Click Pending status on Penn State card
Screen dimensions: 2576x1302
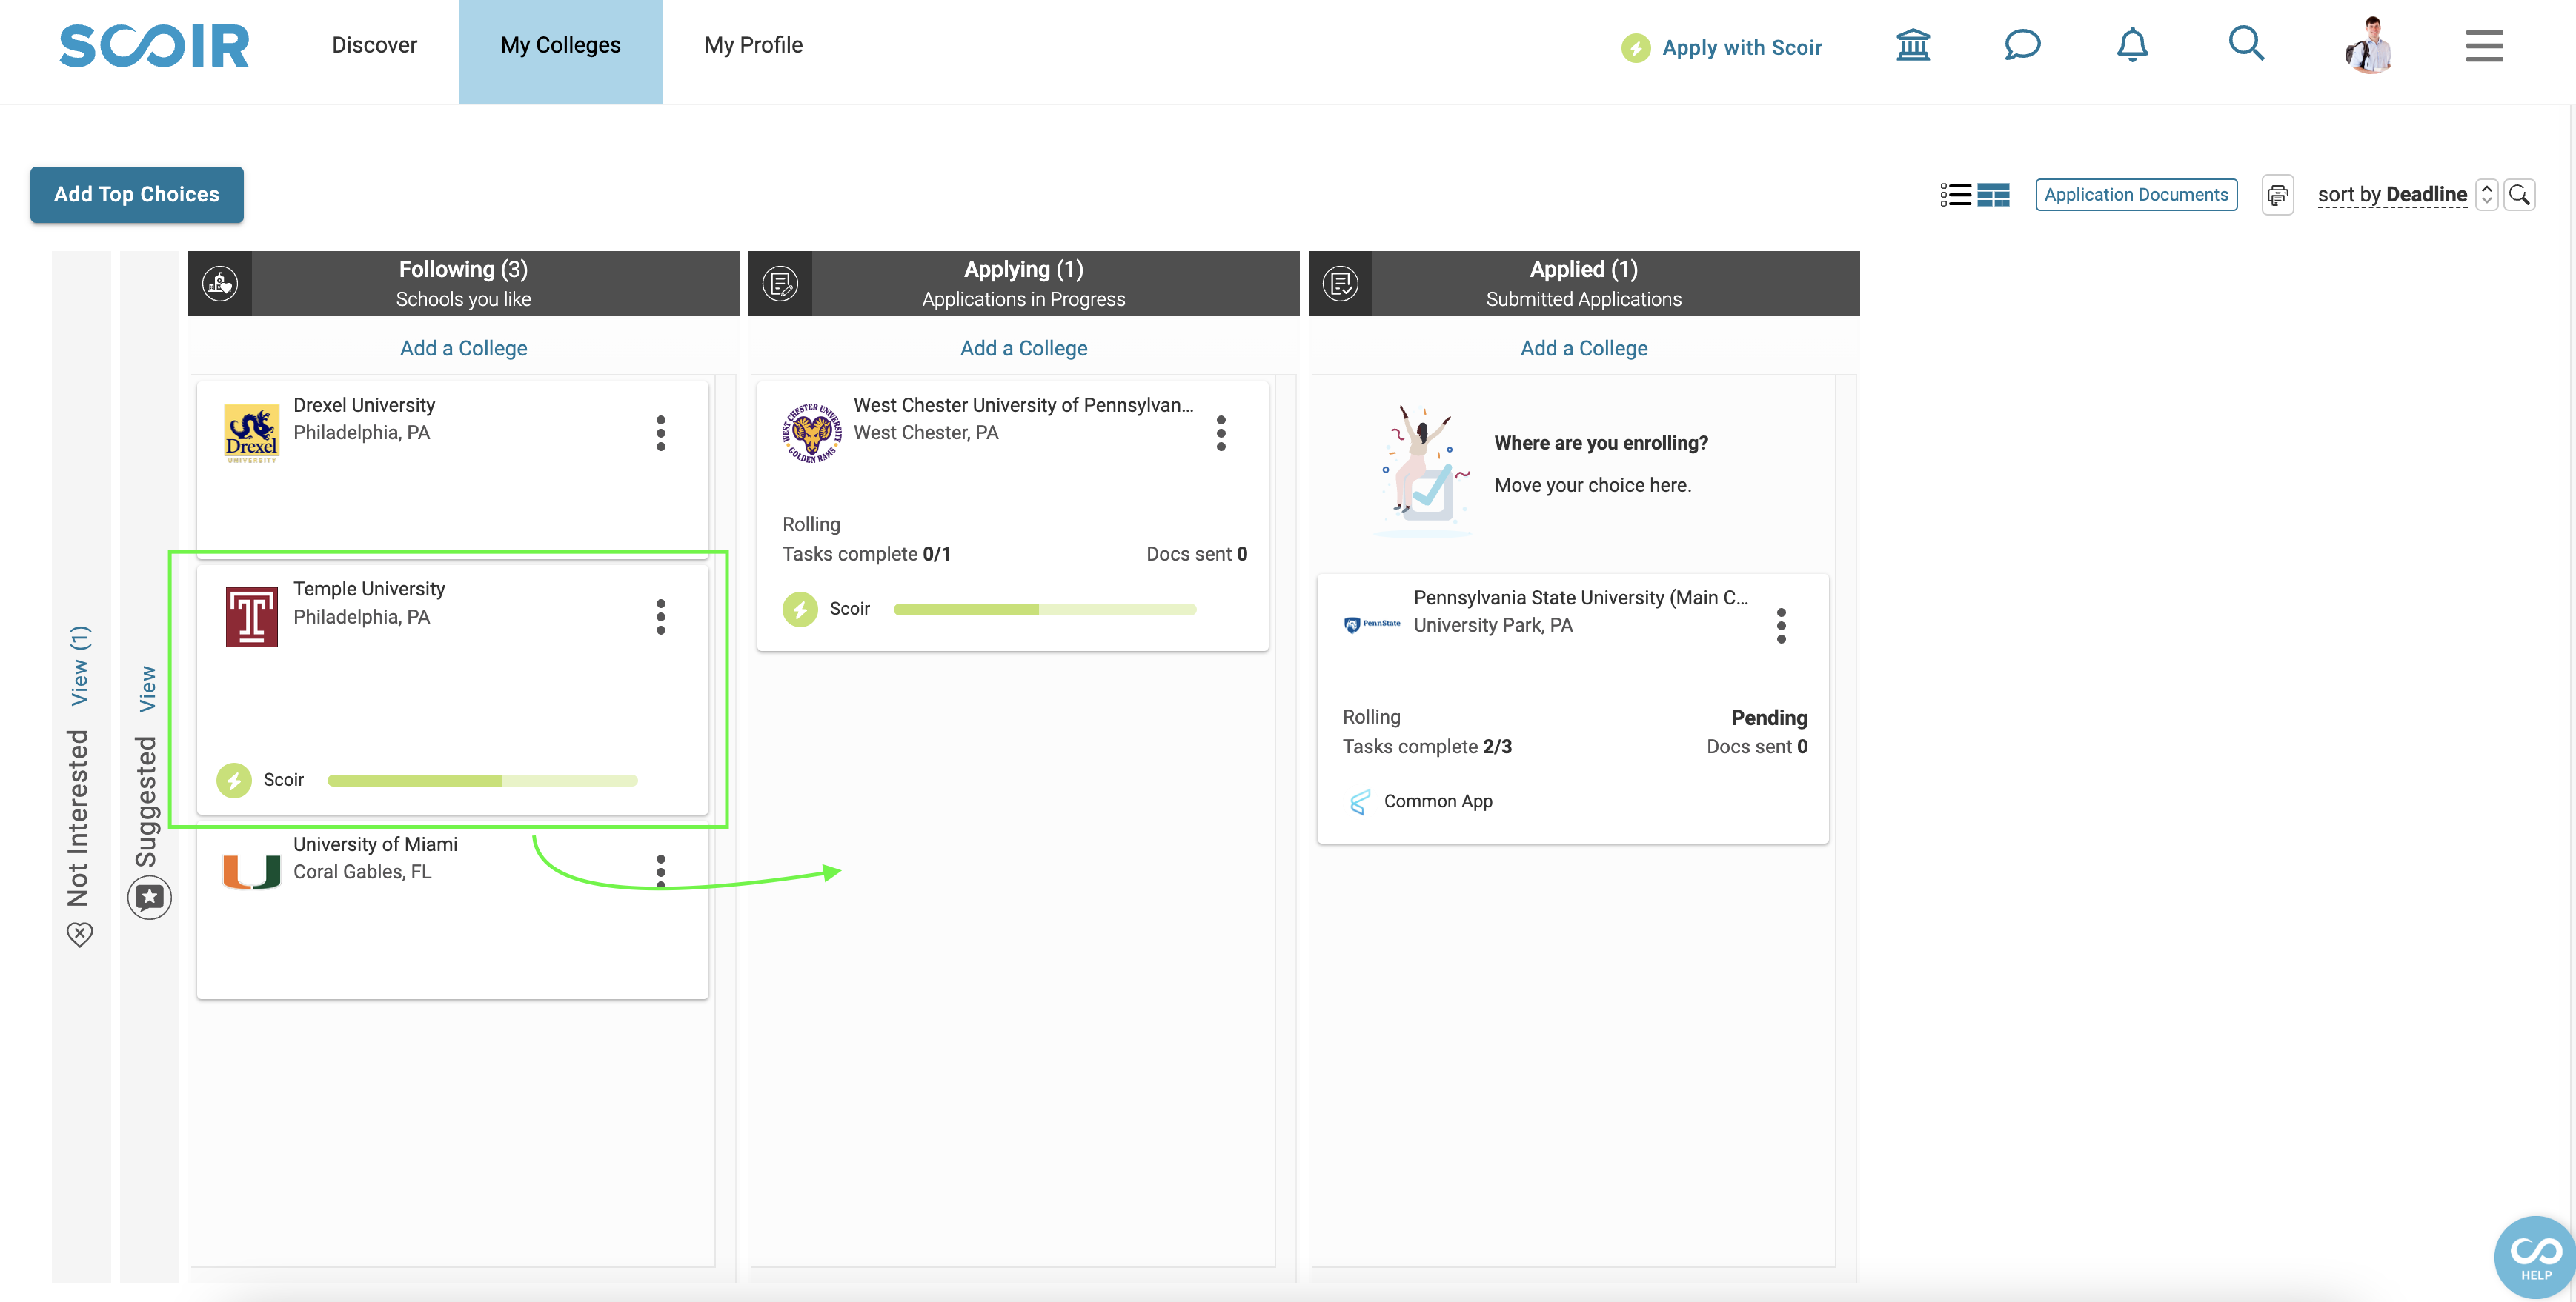[1769, 718]
